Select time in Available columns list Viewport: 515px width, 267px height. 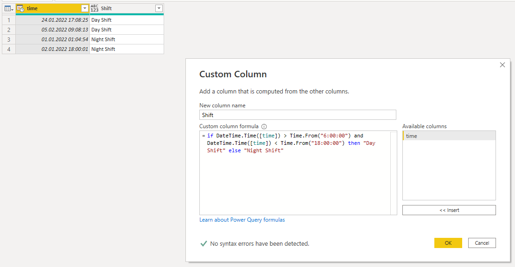[449, 136]
